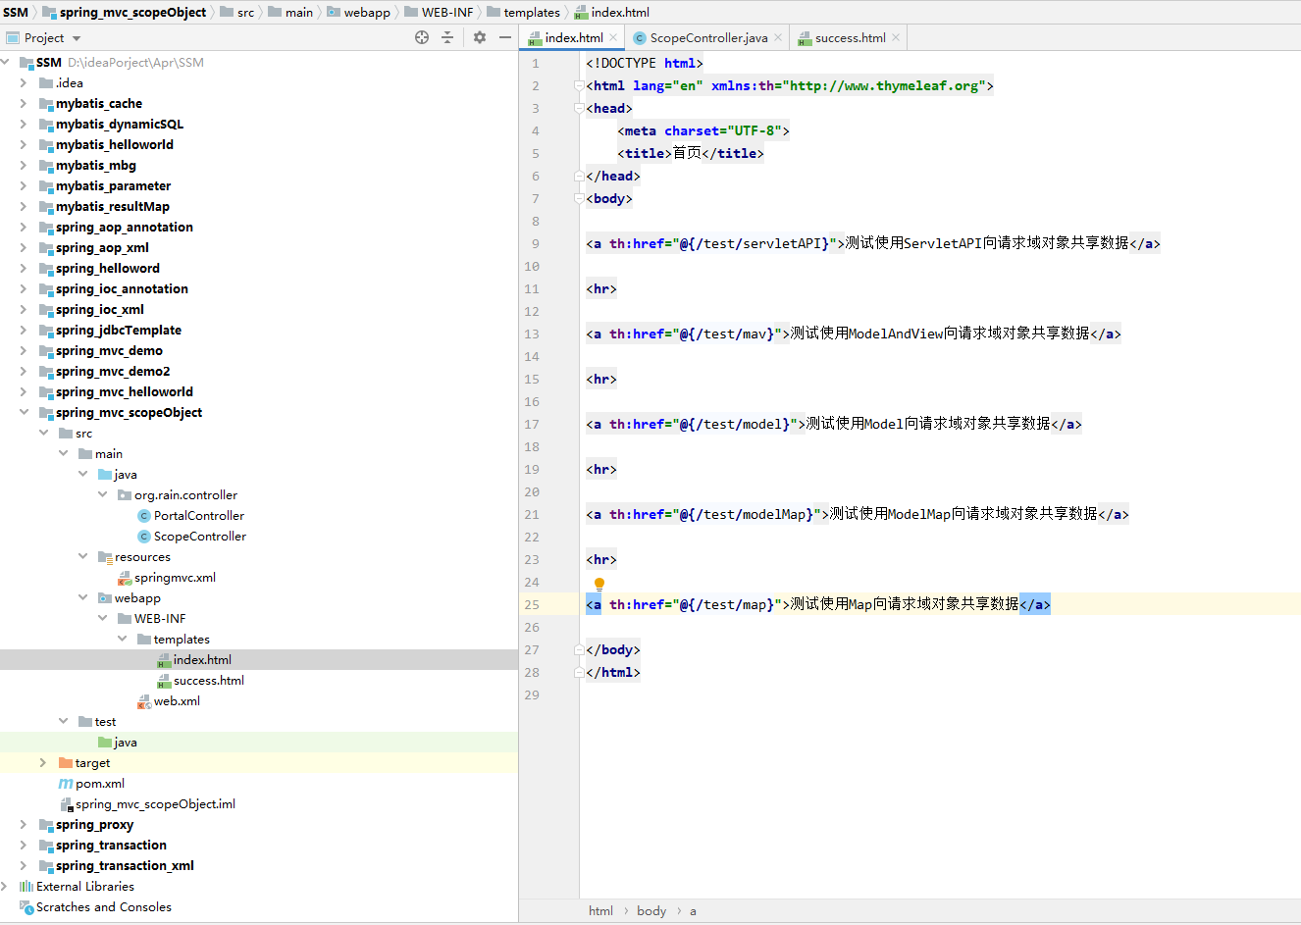Collapse the org.rain.controller package

[102, 495]
